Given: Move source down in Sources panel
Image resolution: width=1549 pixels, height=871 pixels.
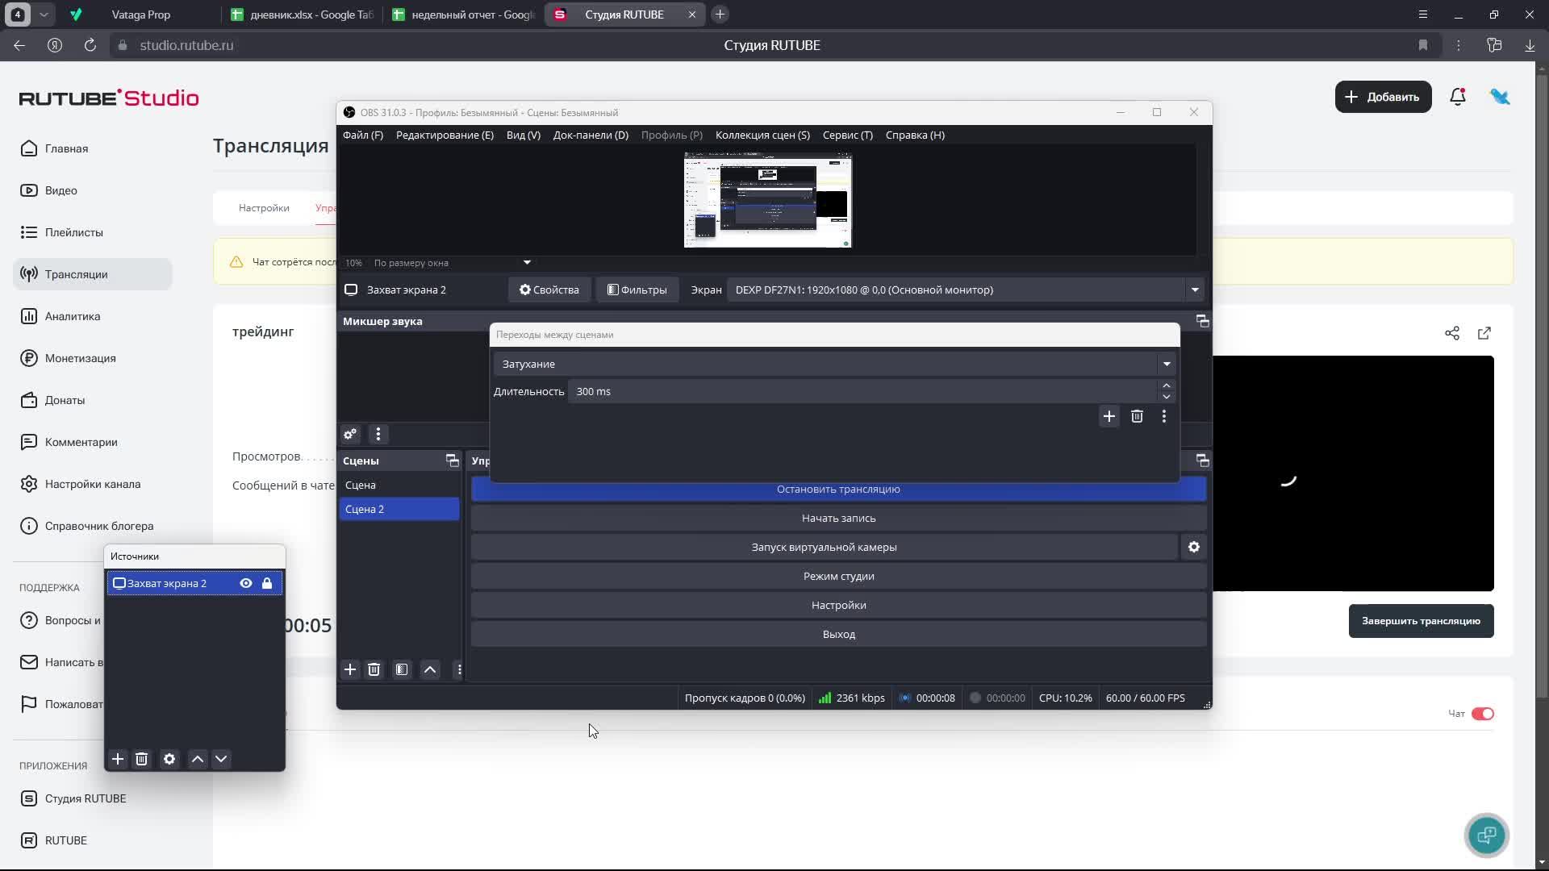Looking at the screenshot, I should tap(221, 759).
